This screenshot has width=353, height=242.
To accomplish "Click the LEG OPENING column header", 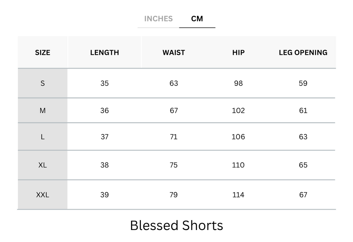I will [303, 53].
